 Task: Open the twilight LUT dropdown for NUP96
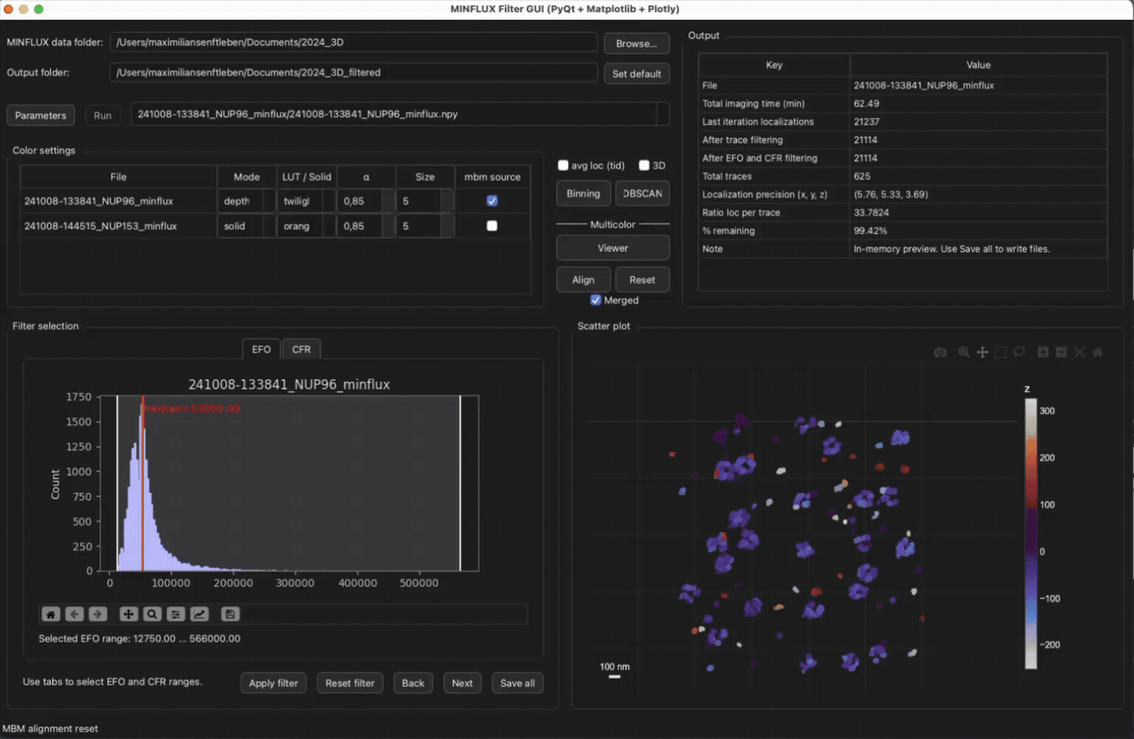tap(306, 201)
